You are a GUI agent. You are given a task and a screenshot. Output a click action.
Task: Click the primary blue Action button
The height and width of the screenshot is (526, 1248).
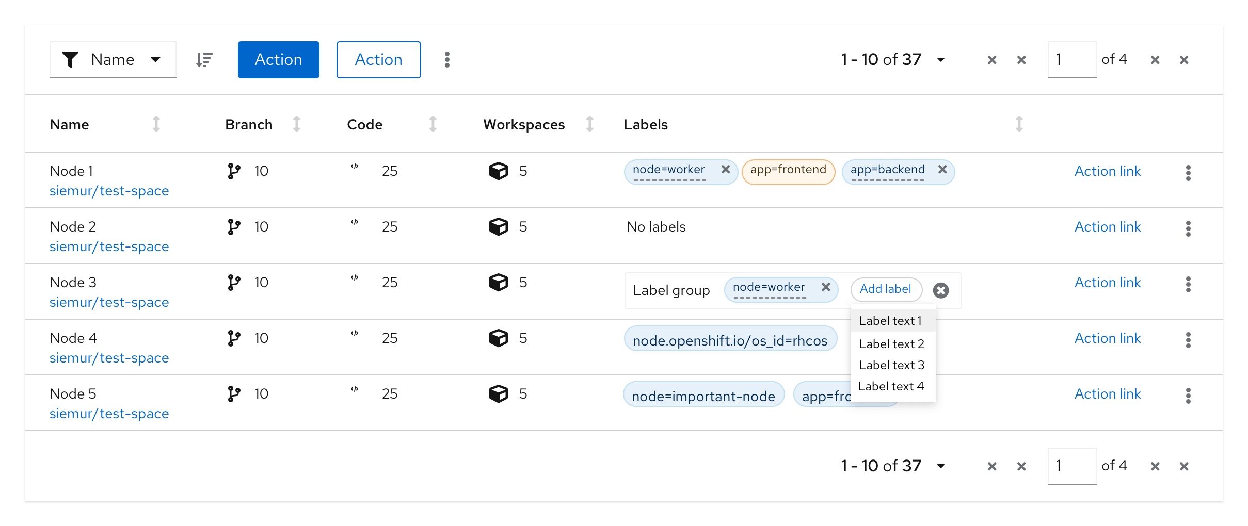[x=278, y=60]
